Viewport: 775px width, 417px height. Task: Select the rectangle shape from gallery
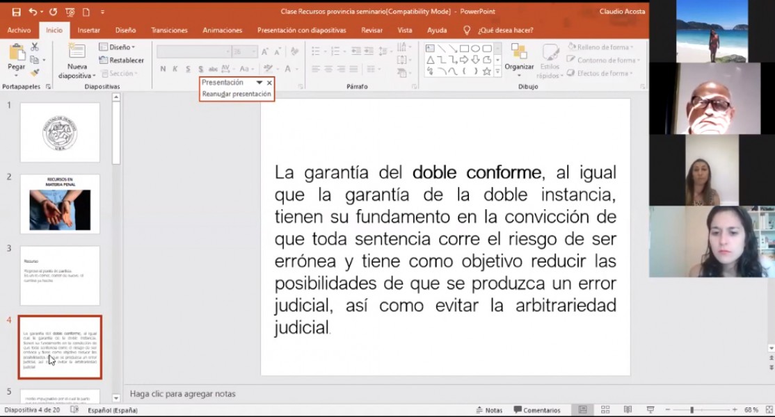(x=464, y=49)
